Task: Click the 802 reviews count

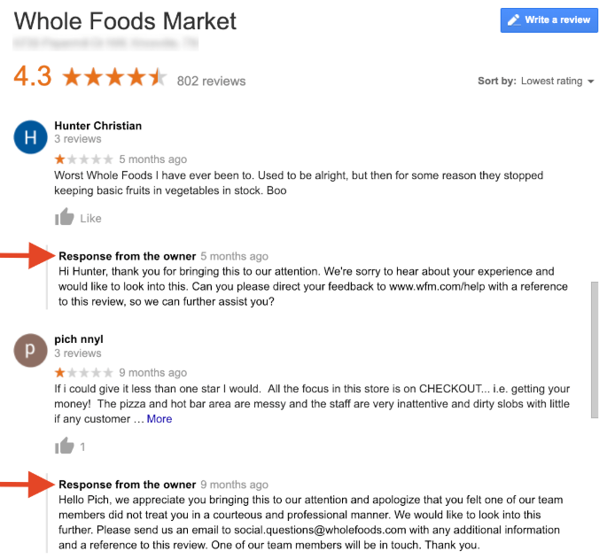Action: click(x=211, y=81)
